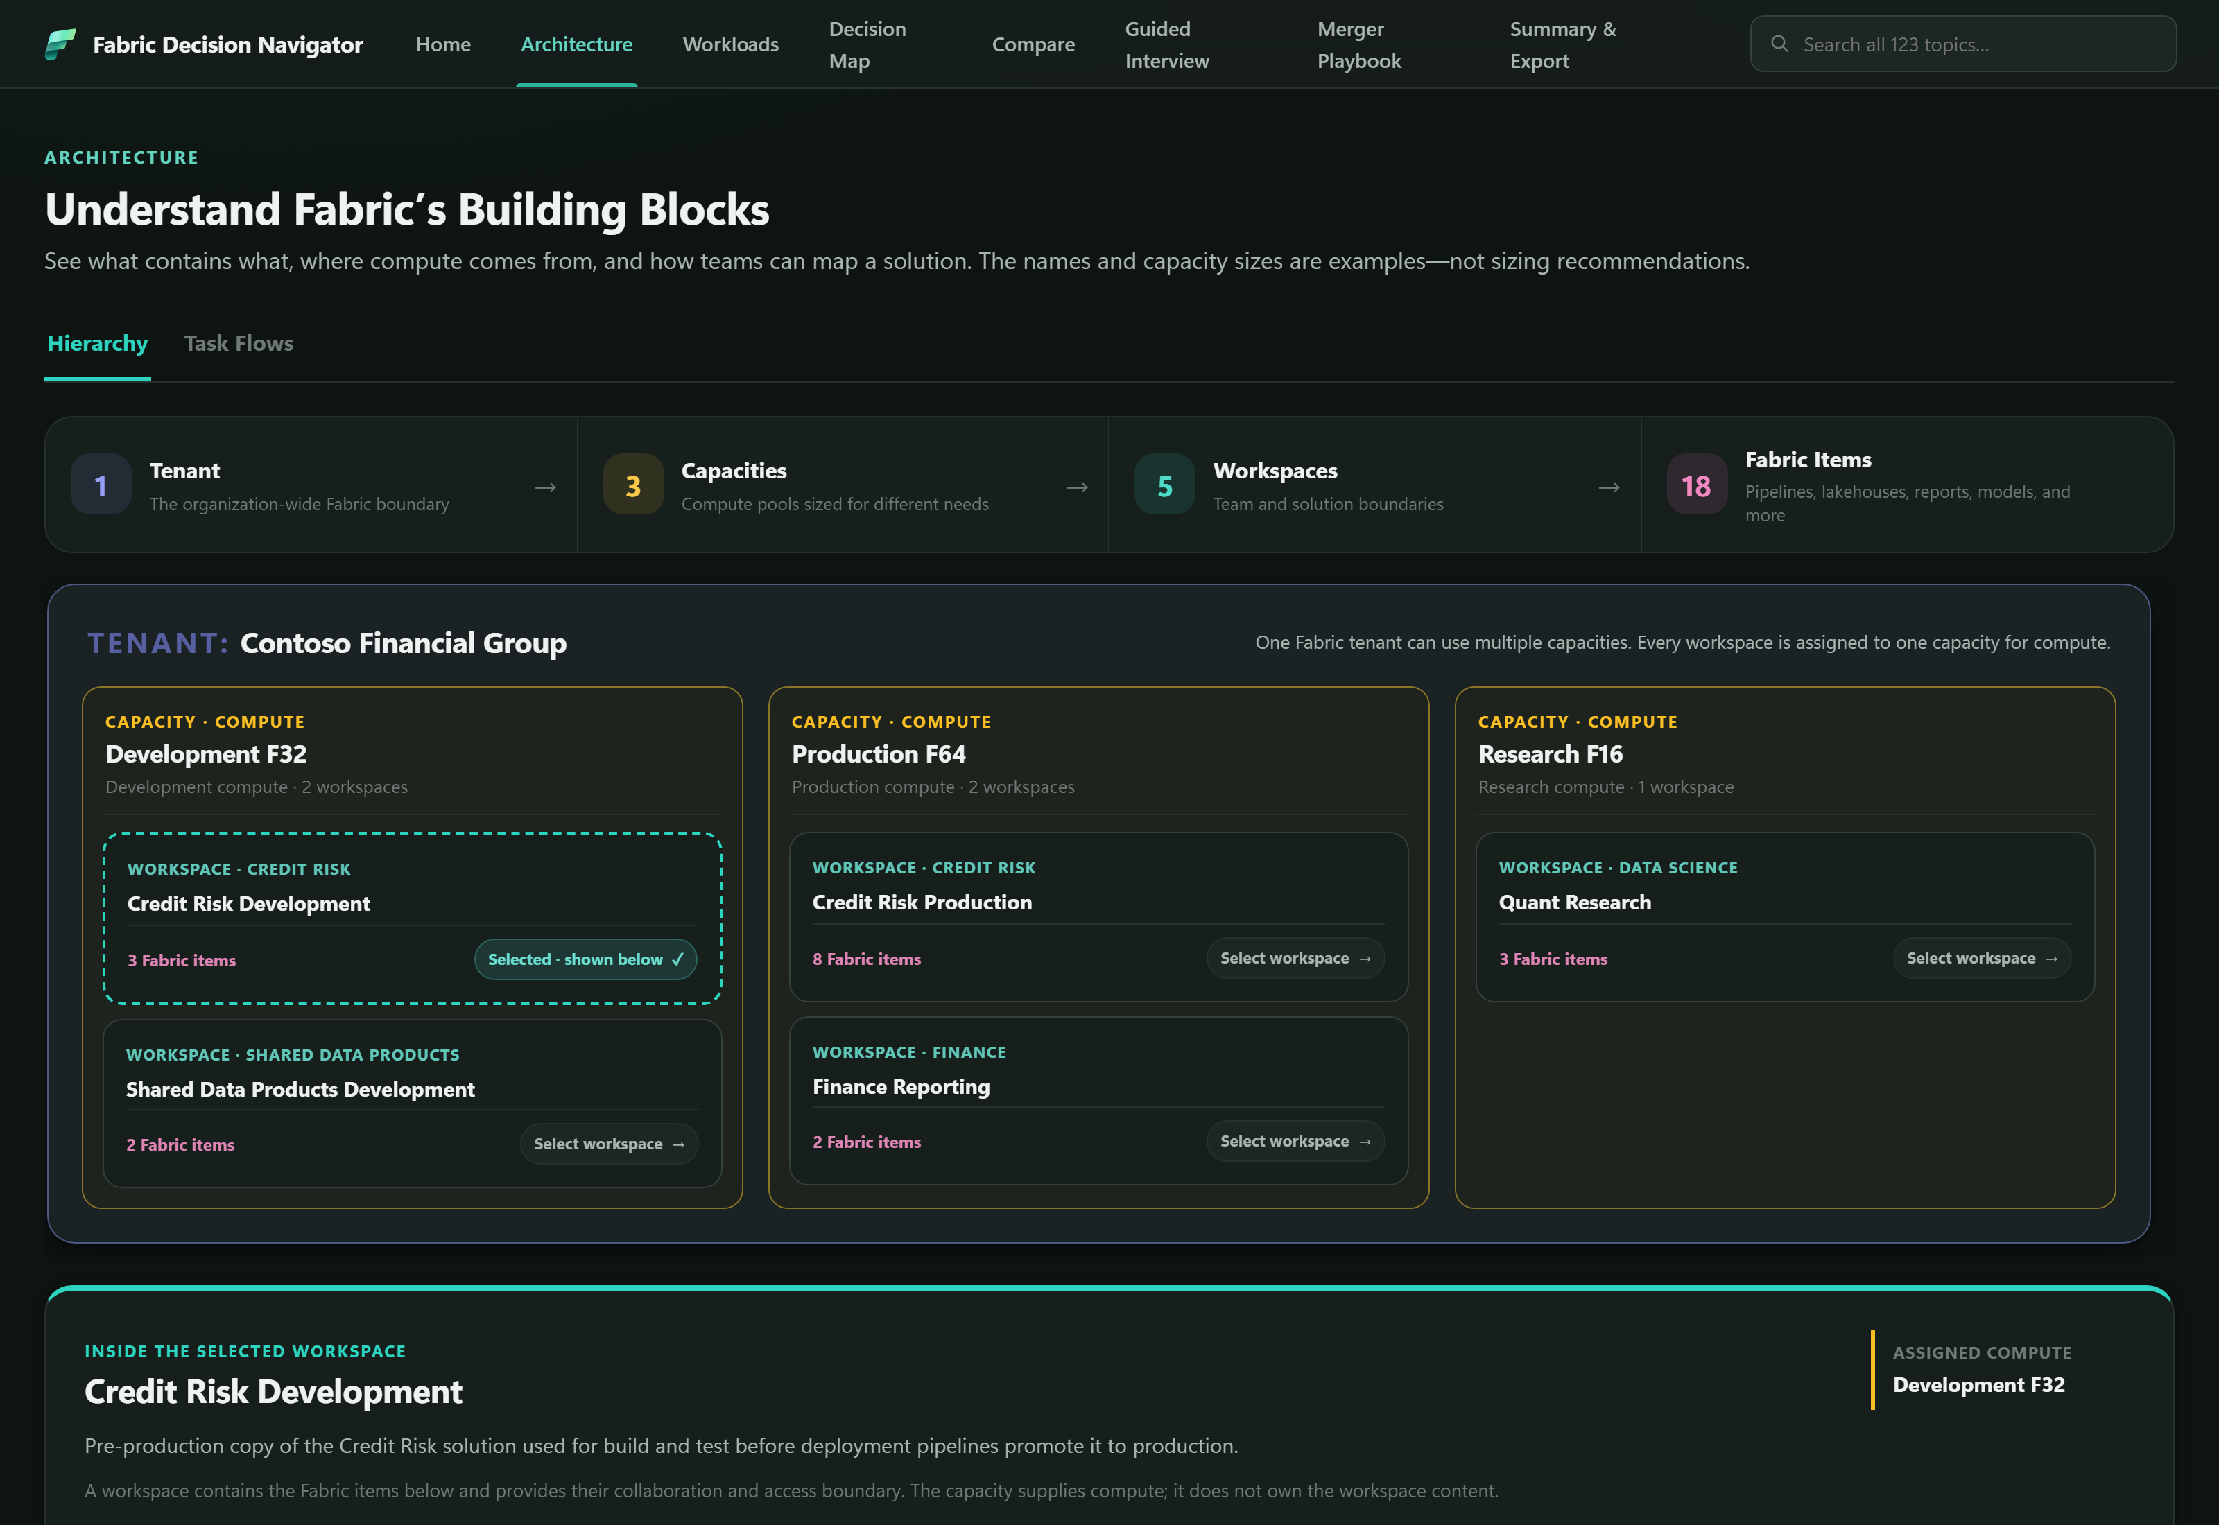Click the Finance Reporting card title

pos(901,1086)
